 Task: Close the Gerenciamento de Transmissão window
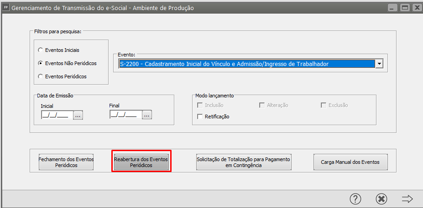[416, 8]
